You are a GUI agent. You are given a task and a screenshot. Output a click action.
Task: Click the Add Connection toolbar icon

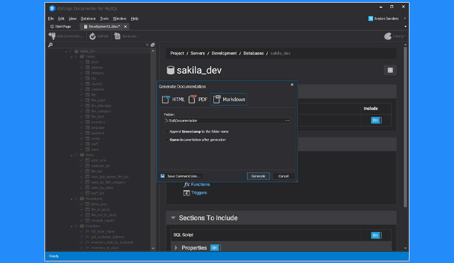click(x=52, y=36)
